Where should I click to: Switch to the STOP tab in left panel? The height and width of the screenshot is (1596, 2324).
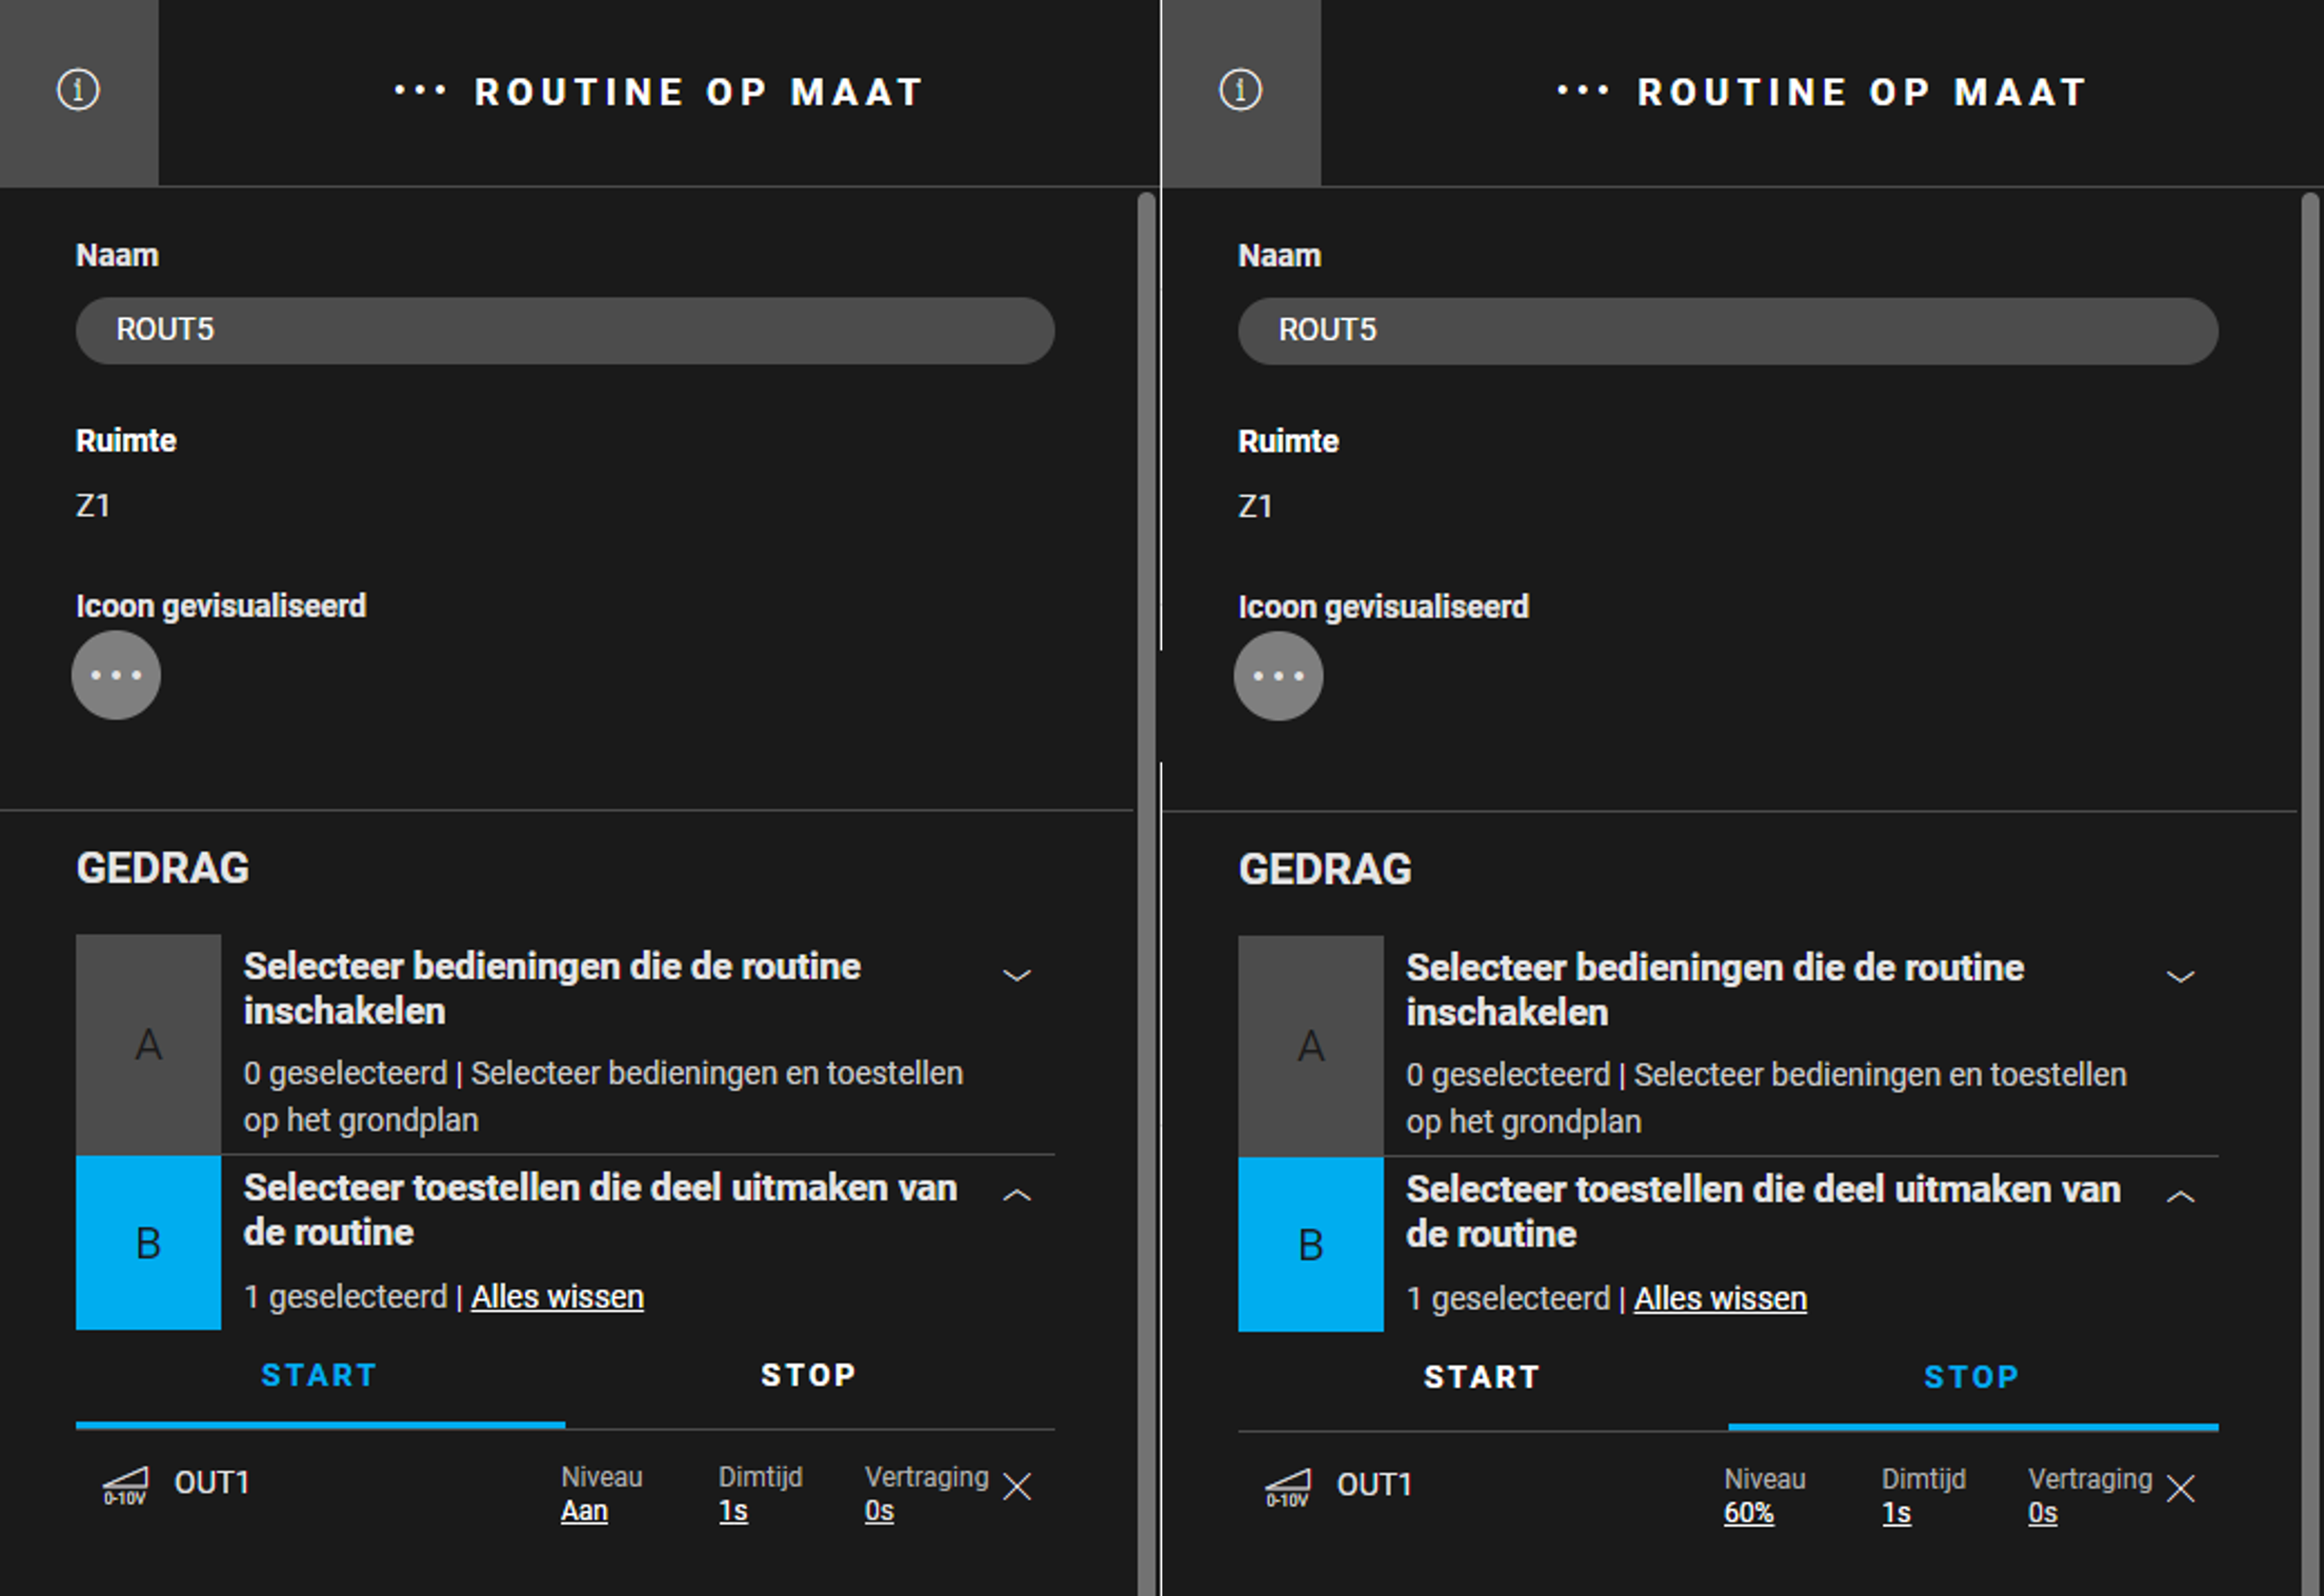[809, 1376]
